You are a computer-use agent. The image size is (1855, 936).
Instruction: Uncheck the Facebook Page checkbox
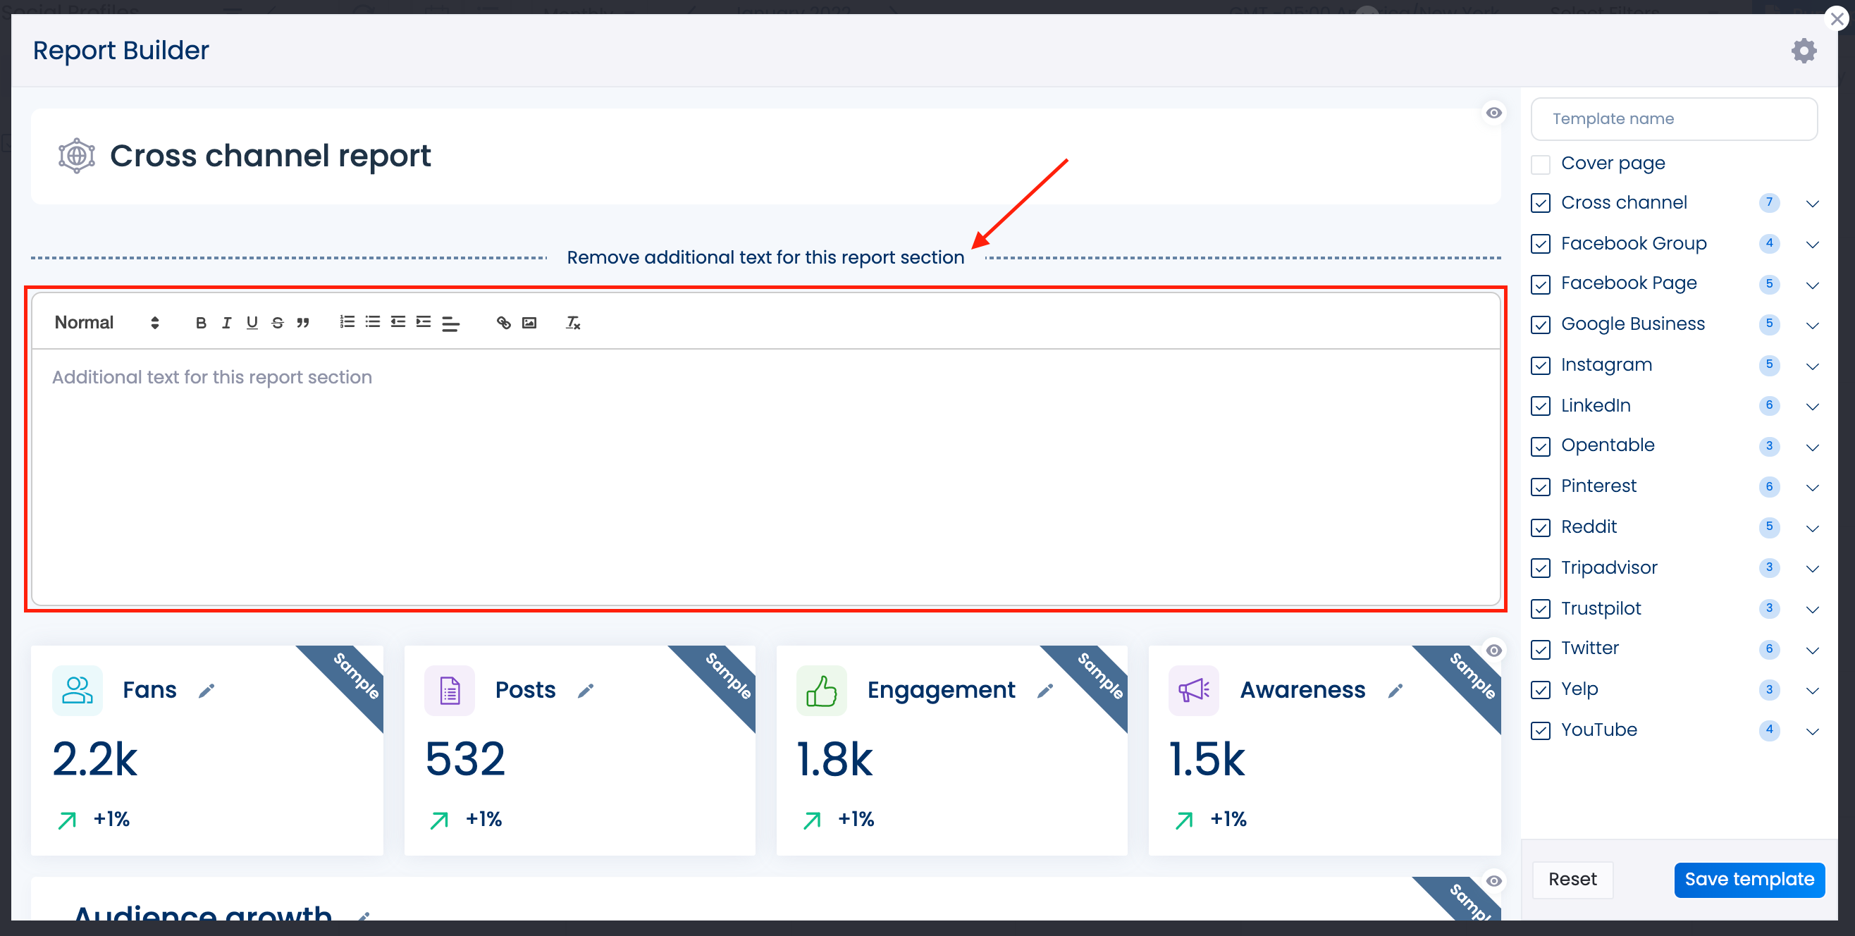[1541, 285]
